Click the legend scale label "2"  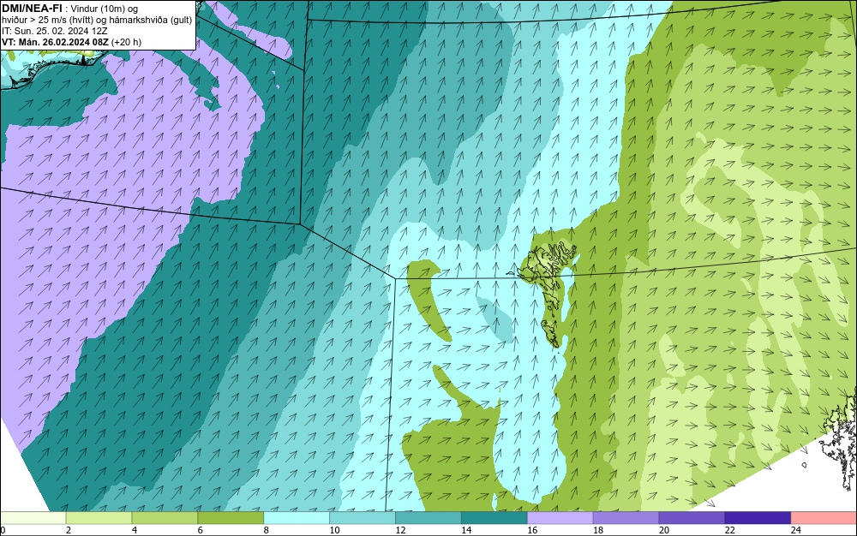(69, 530)
